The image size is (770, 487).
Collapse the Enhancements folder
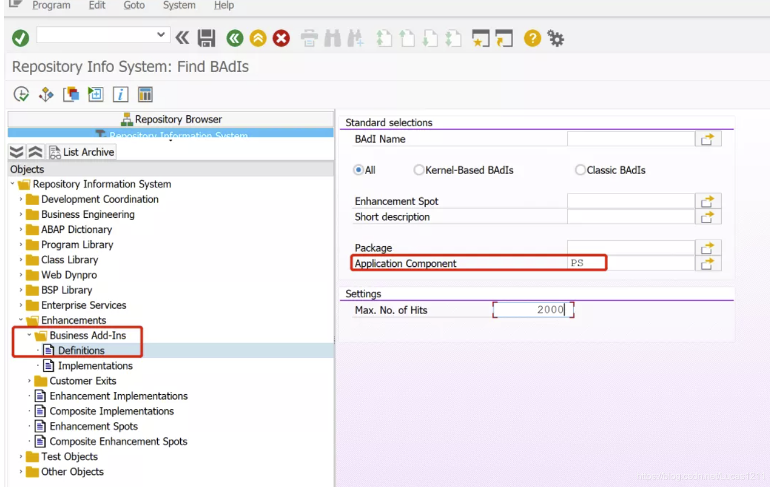tap(21, 320)
